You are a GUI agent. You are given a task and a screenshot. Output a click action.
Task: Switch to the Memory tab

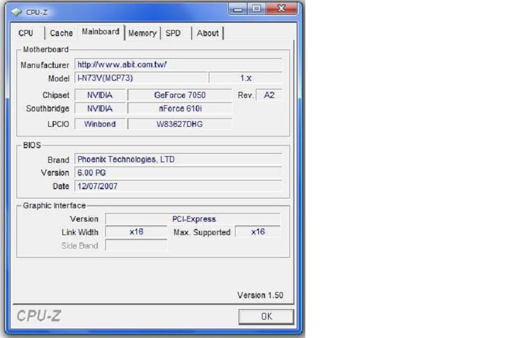pyautogui.click(x=142, y=33)
